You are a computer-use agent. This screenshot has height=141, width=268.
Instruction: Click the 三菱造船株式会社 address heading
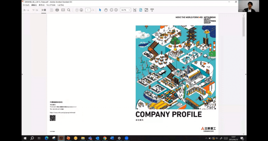coord(56,102)
